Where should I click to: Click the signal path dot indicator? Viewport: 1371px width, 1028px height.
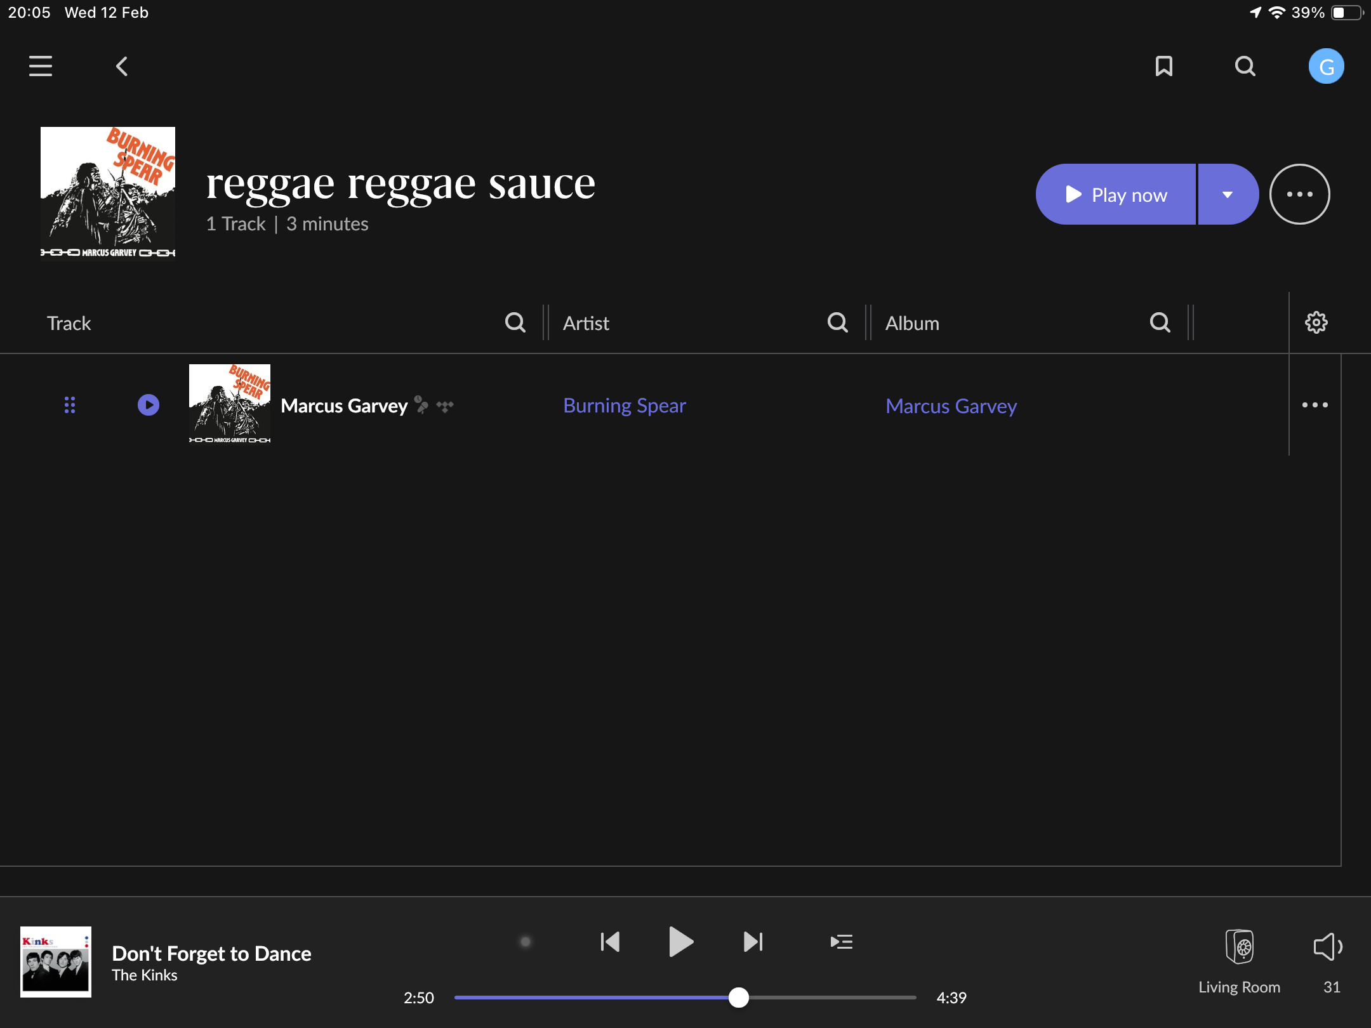coord(526,942)
